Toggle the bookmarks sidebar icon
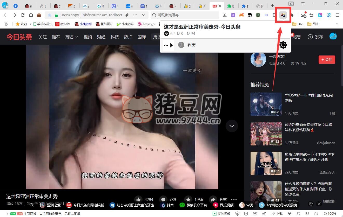343x217 pixels. point(6,24)
